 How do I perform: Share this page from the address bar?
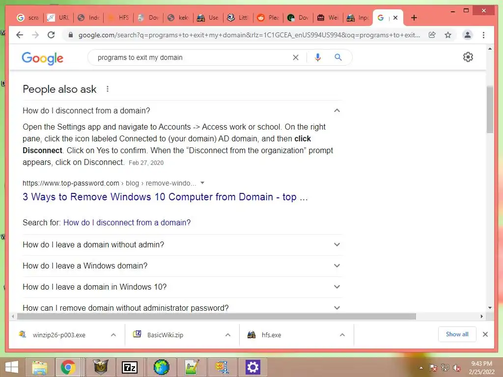point(432,35)
